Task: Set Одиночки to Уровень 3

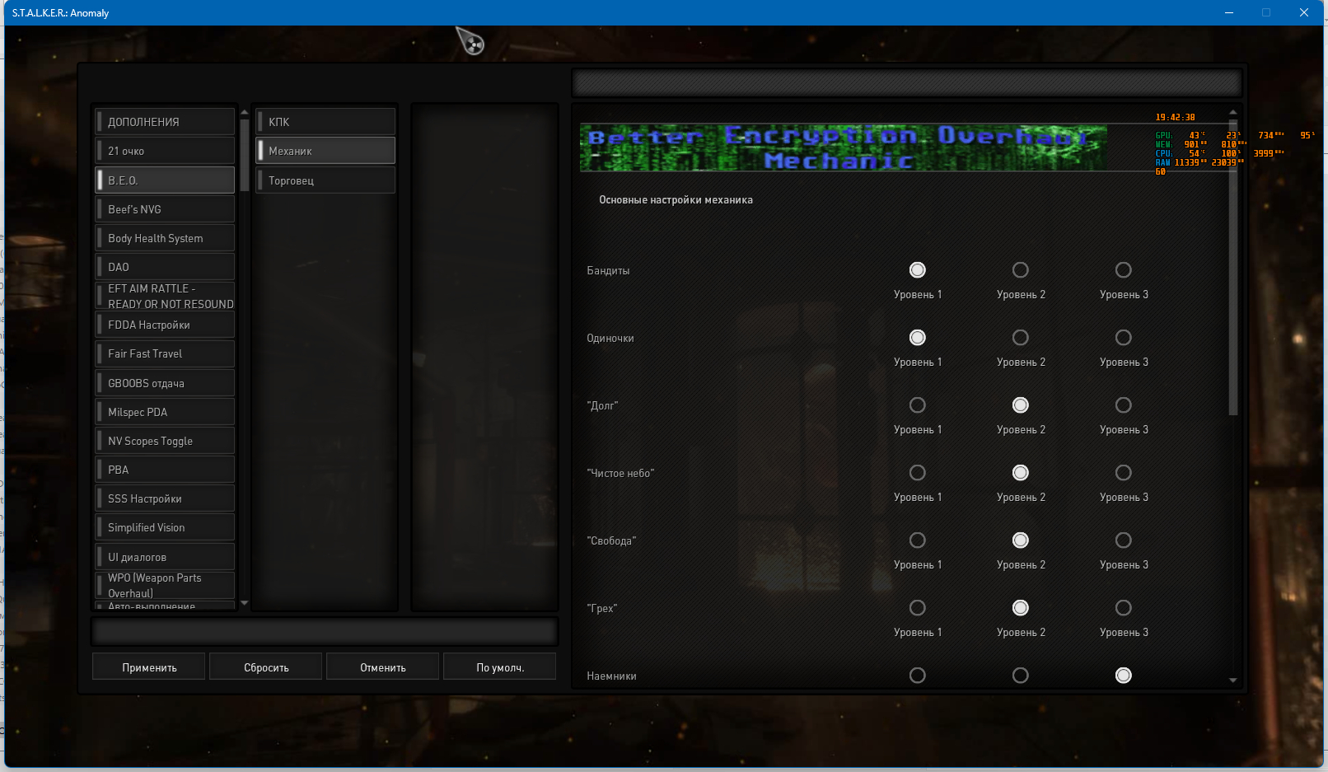Action: 1123,338
